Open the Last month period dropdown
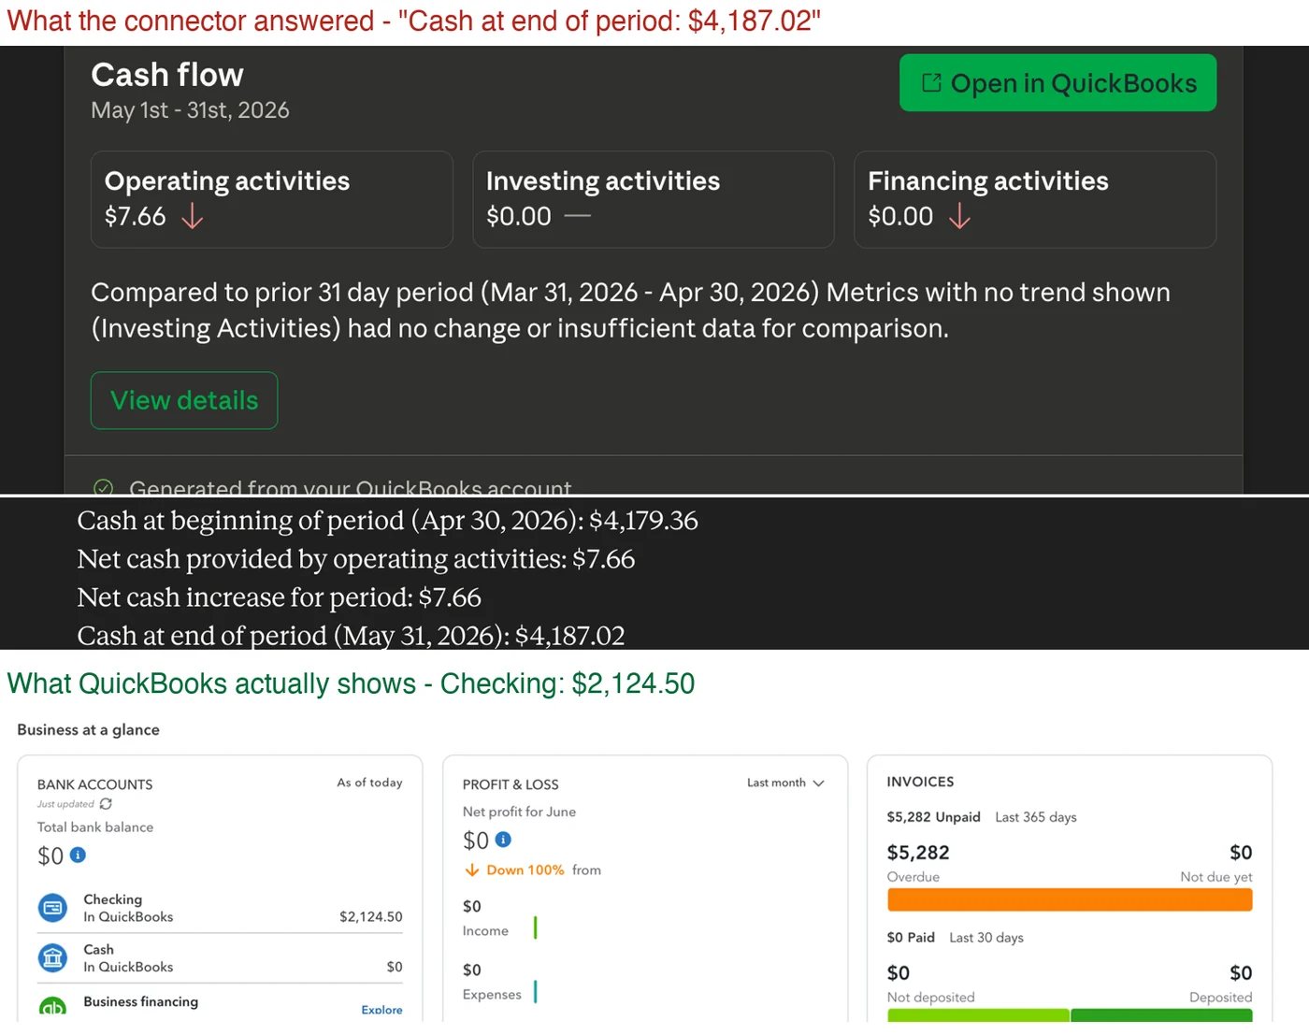Viewport: 1309px width, 1035px height. [x=785, y=783]
